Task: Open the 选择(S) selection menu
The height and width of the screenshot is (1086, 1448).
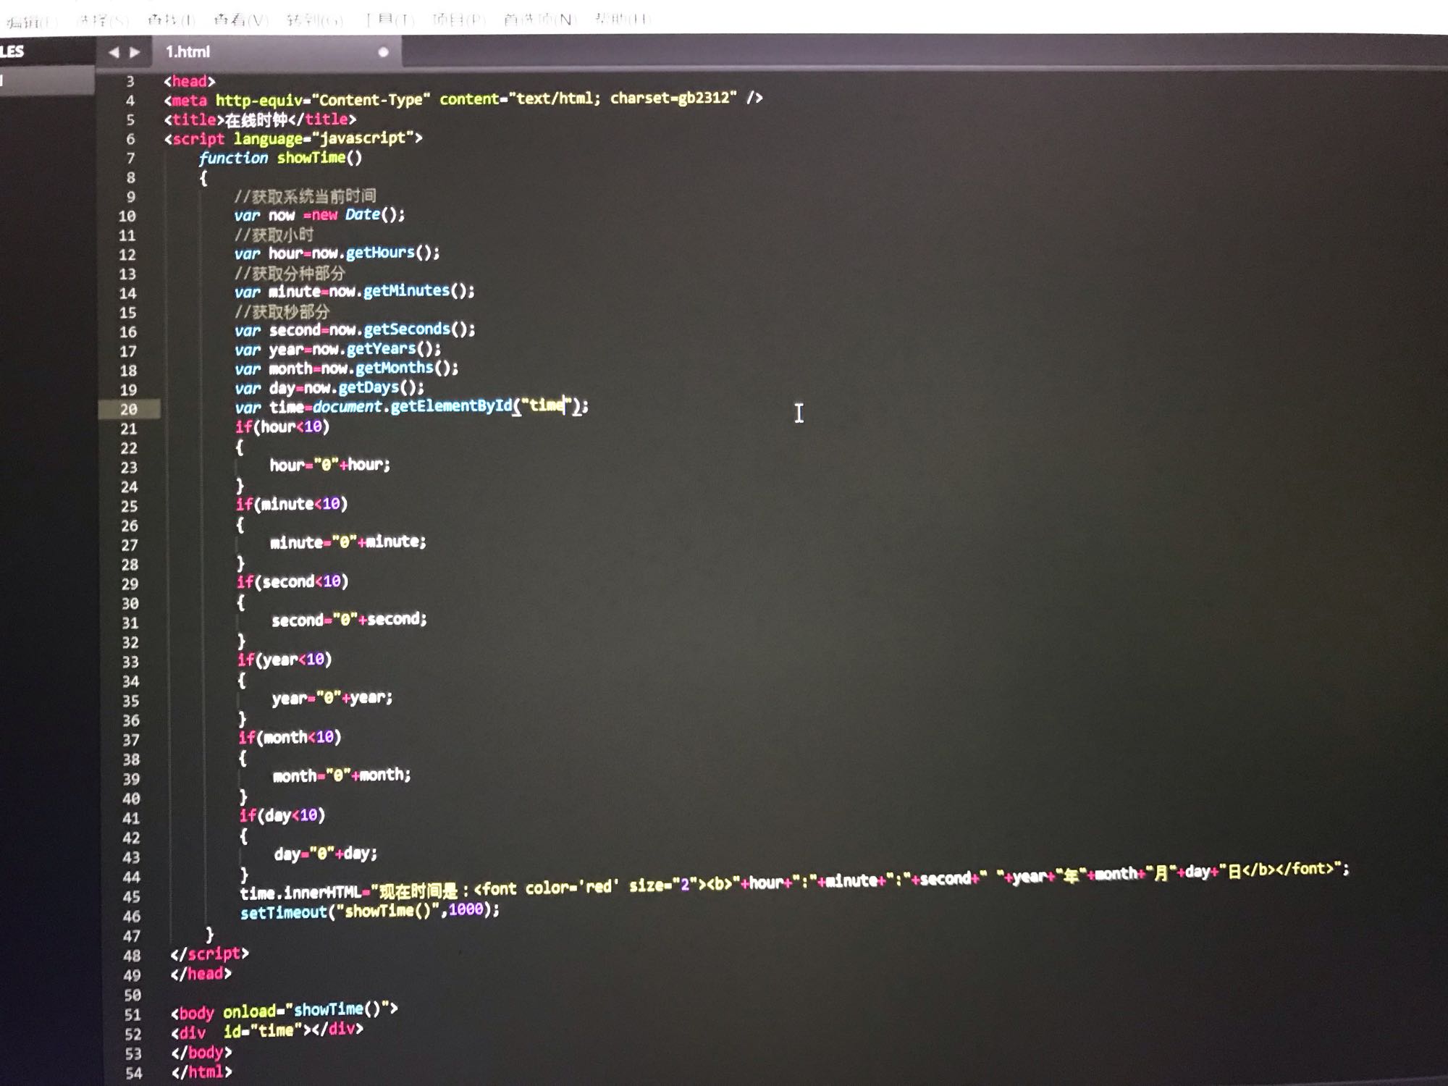Action: (103, 20)
